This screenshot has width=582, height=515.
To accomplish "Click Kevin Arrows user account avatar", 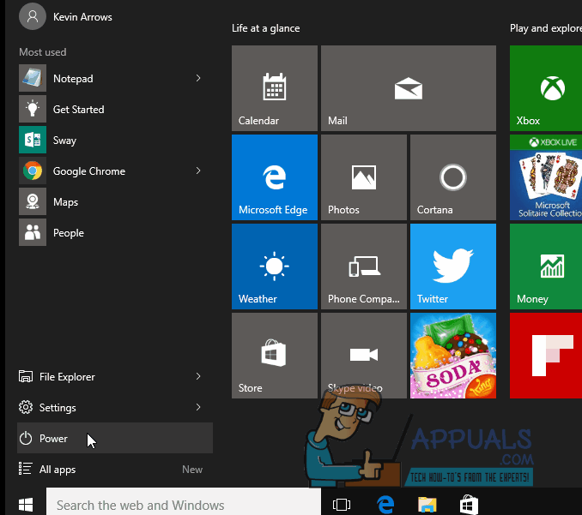I will pos(33,16).
